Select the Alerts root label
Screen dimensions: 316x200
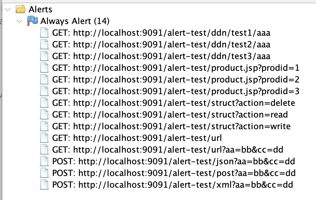(x=40, y=10)
